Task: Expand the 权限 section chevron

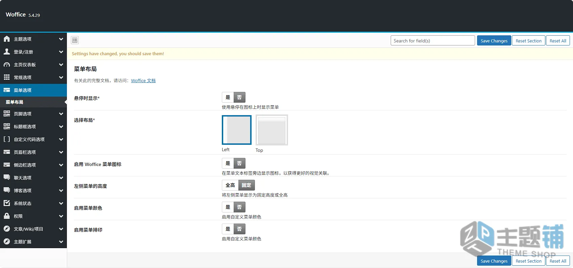Action: pos(61,216)
